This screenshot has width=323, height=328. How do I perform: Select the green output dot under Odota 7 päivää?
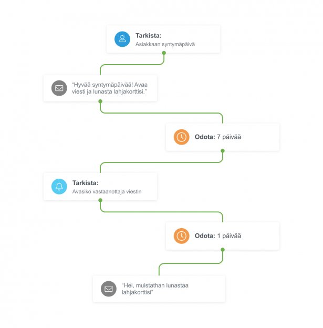223,151
